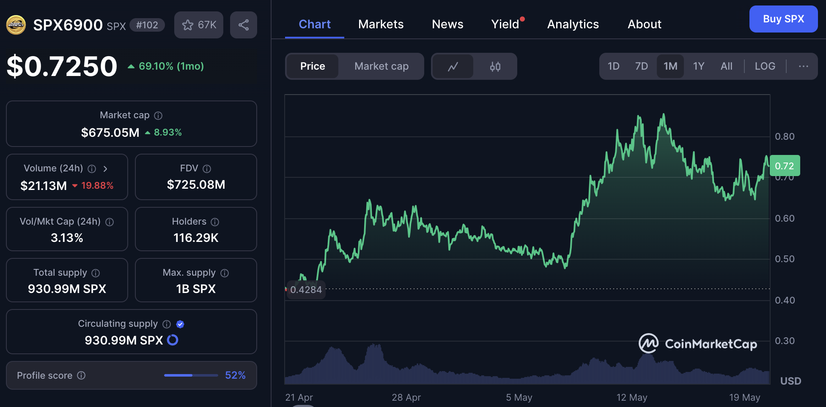826x407 pixels.
Task: Select the line chart style
Action: (x=453, y=66)
